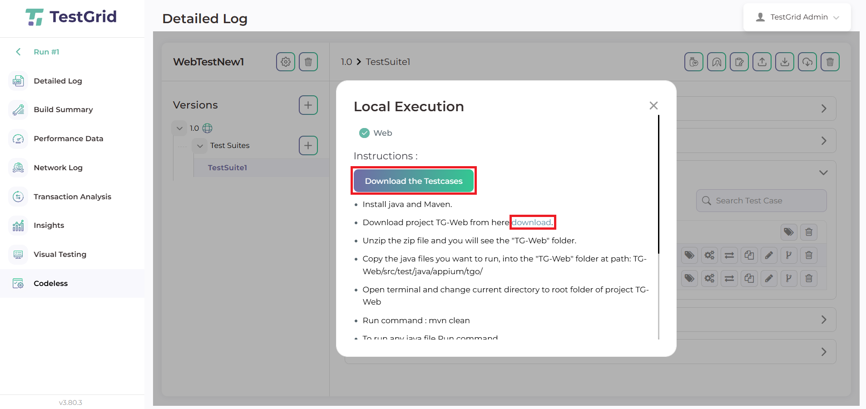Click the globe icon next to version 1.0

point(208,128)
